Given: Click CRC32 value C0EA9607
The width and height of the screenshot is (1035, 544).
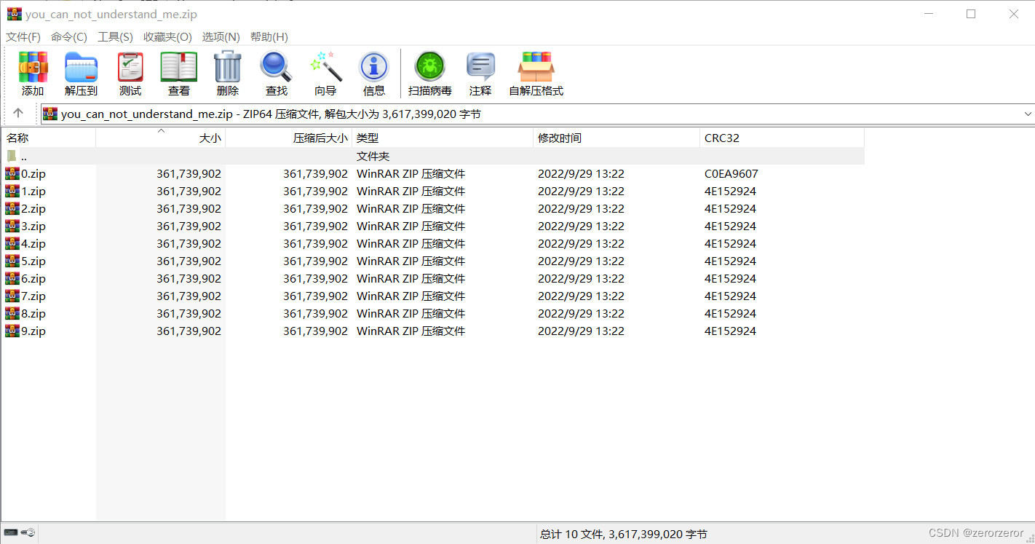Looking at the screenshot, I should point(731,173).
